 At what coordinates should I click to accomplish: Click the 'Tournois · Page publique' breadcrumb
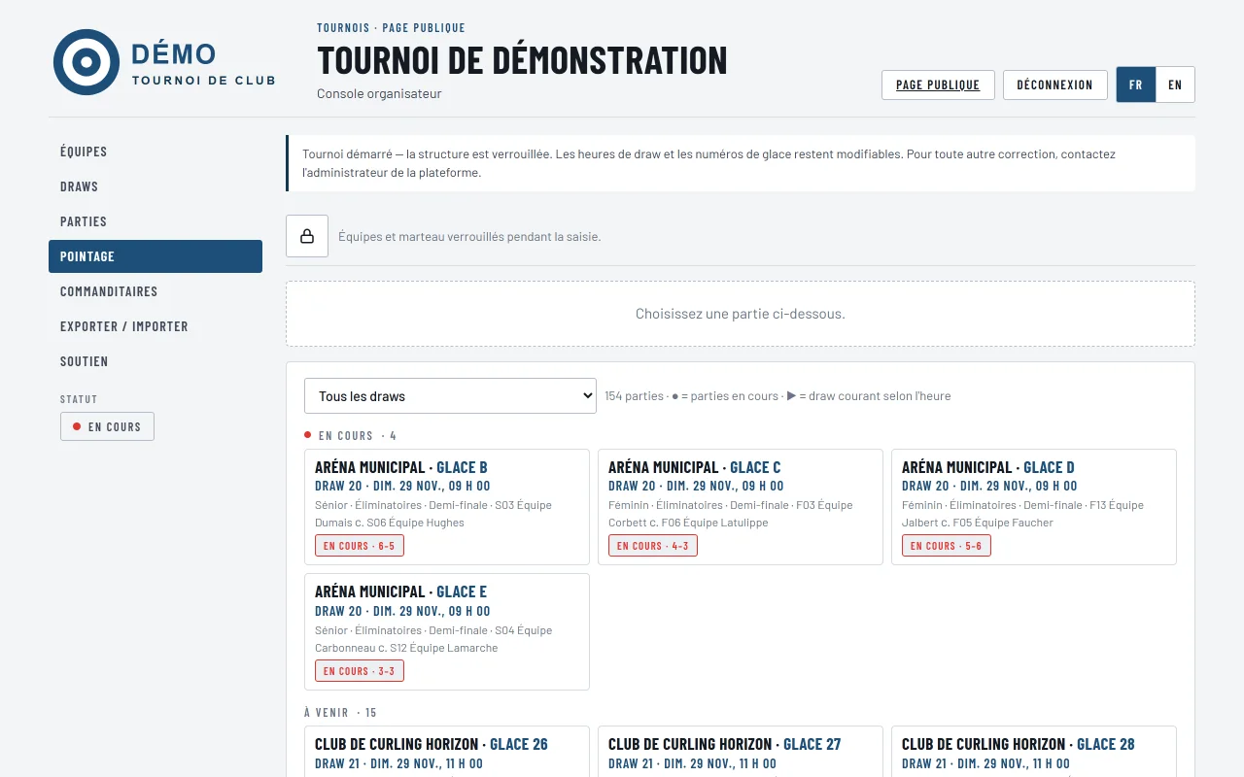pyautogui.click(x=391, y=28)
